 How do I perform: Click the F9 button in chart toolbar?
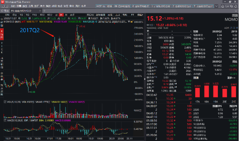pos(132,15)
